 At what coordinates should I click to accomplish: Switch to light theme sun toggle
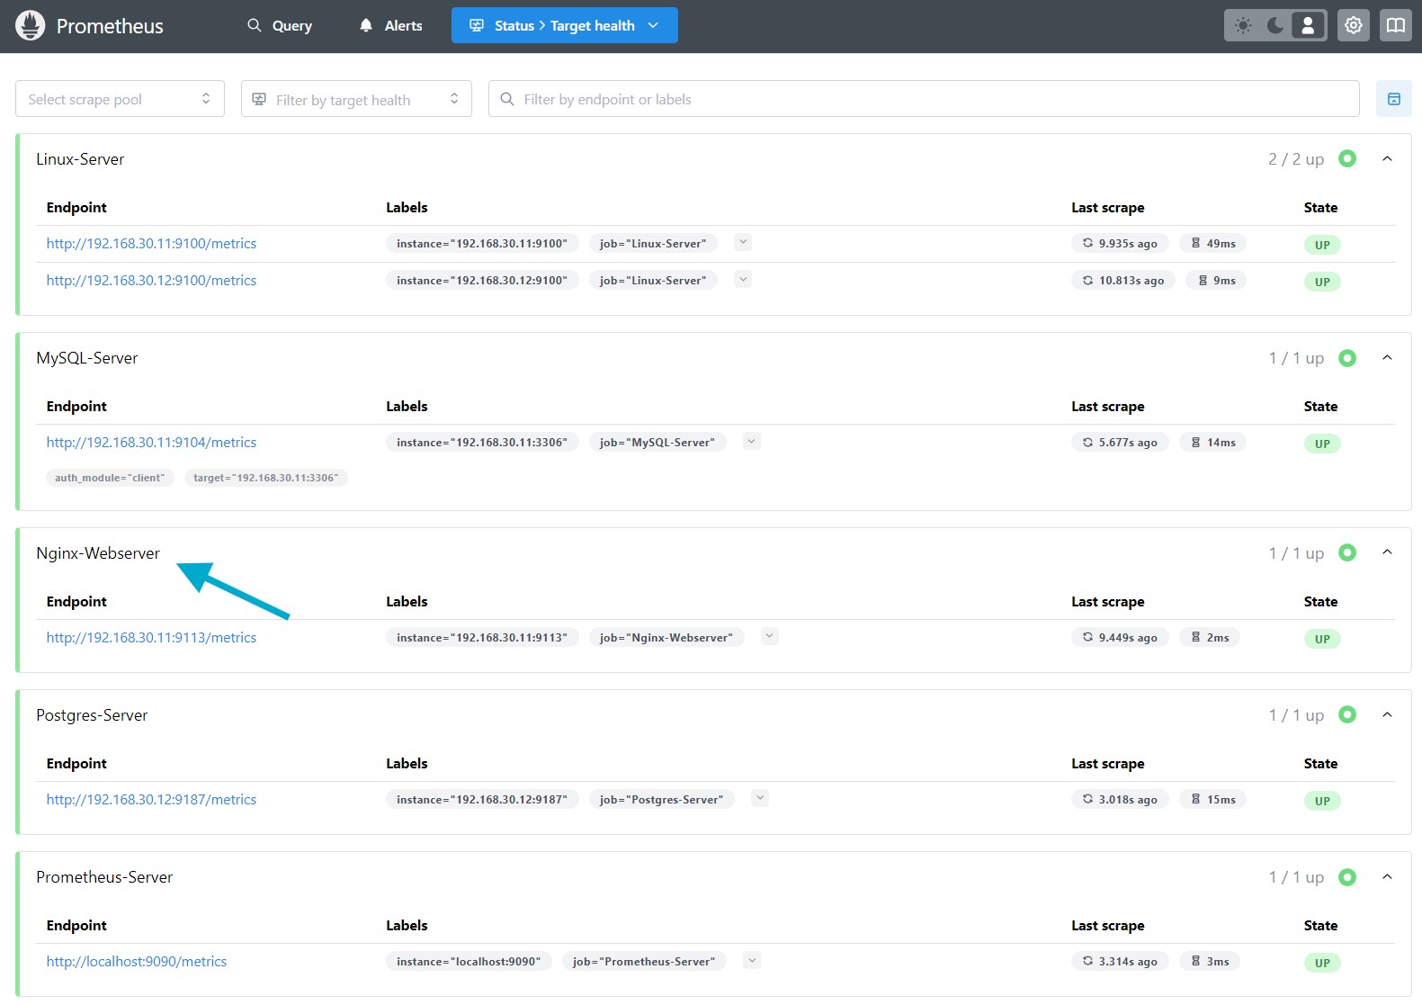coord(1243,25)
